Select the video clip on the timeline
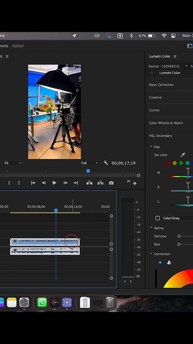193x344 pixels. point(45,242)
